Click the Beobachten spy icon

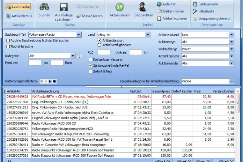pos(142,7)
